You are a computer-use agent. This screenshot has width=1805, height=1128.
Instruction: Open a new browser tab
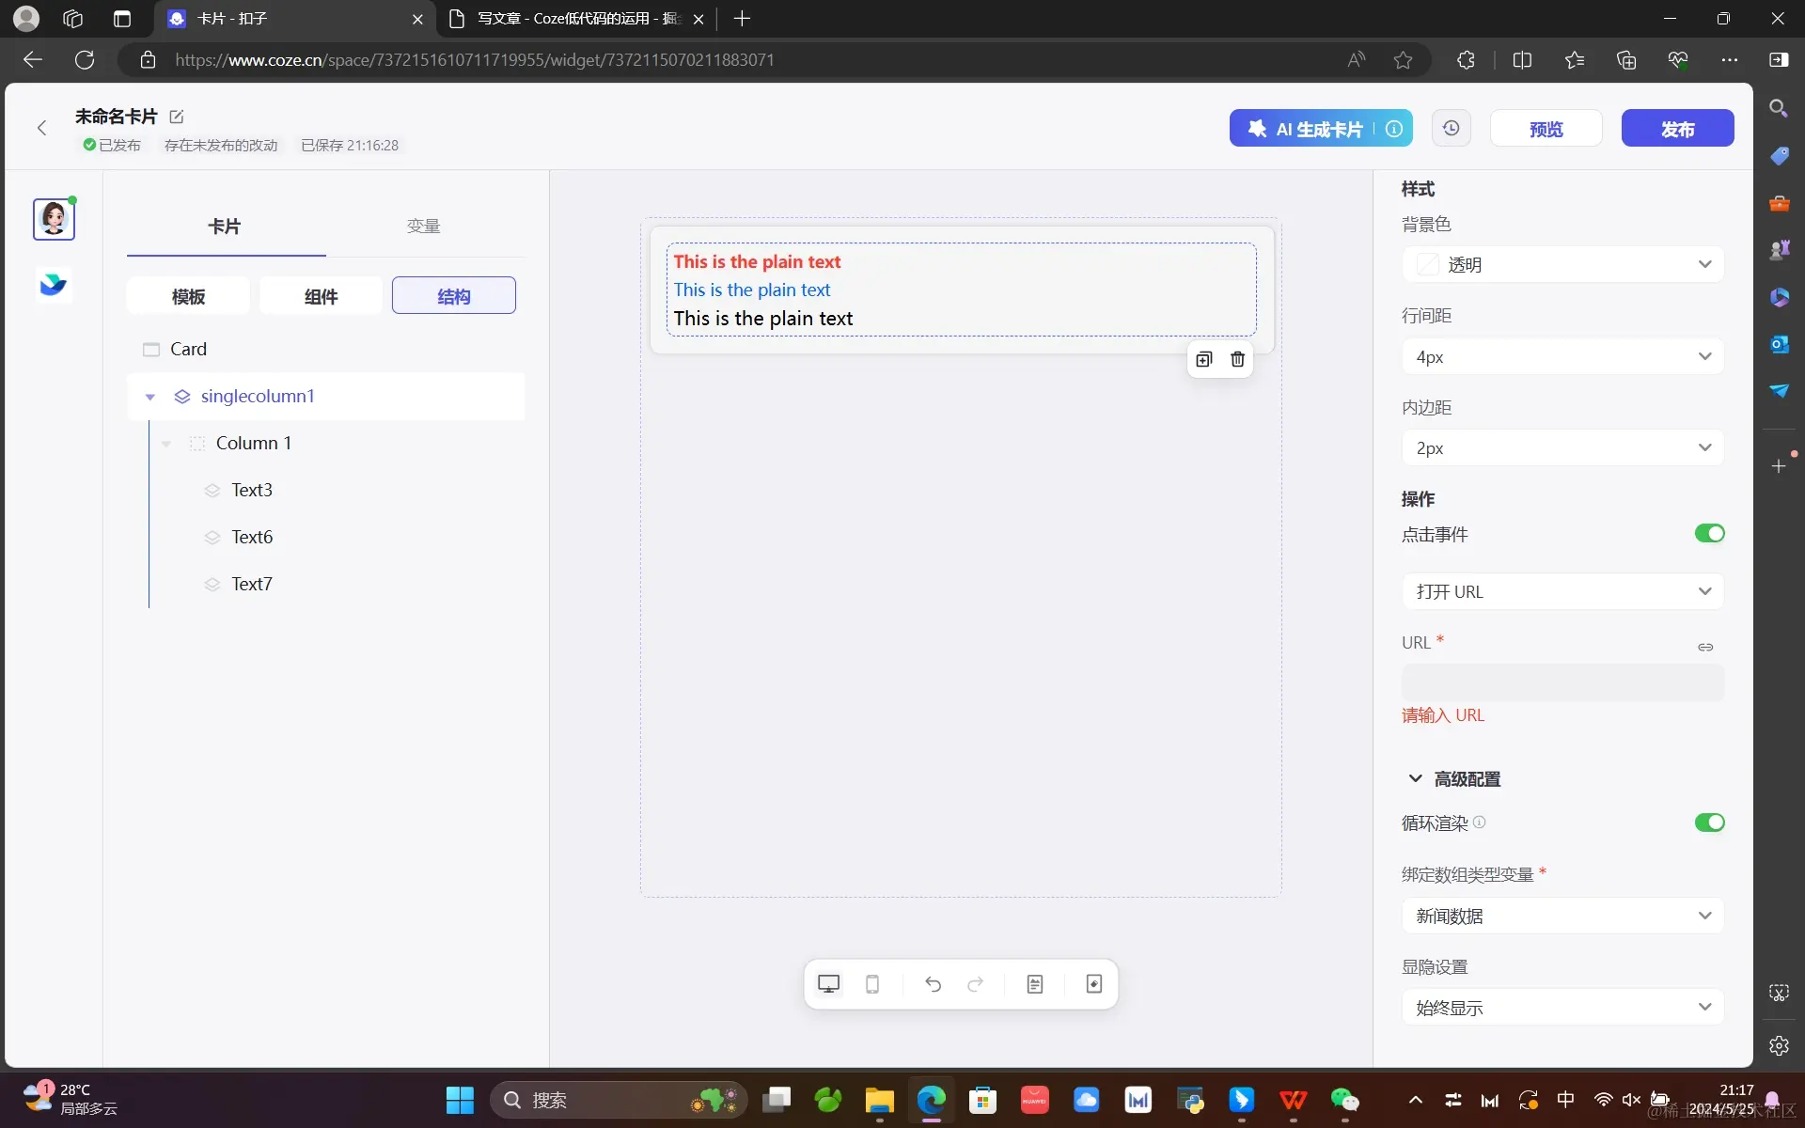(x=742, y=19)
